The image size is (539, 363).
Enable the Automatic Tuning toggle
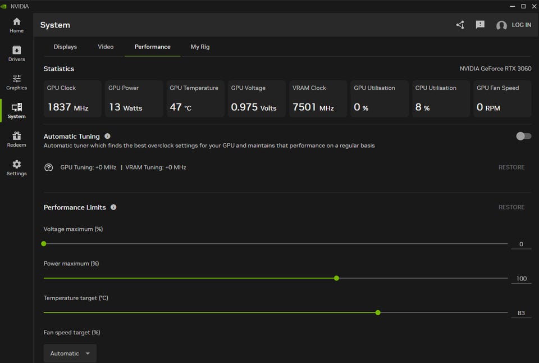[523, 136]
